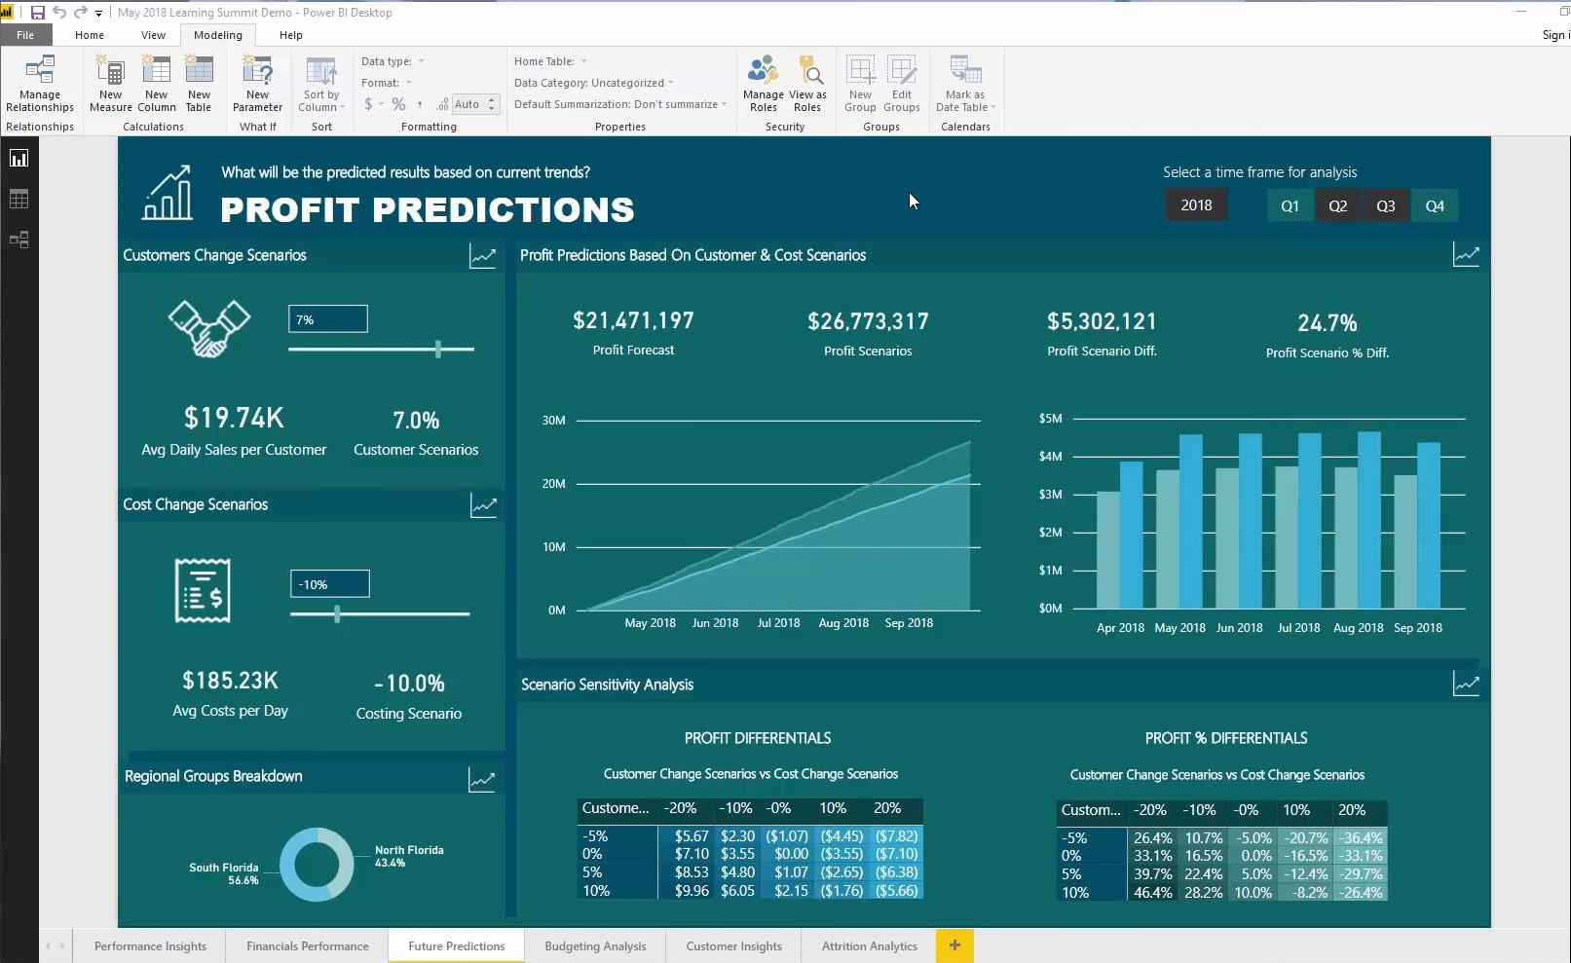Create a New Table
1571x963 pixels.
pyautogui.click(x=199, y=85)
